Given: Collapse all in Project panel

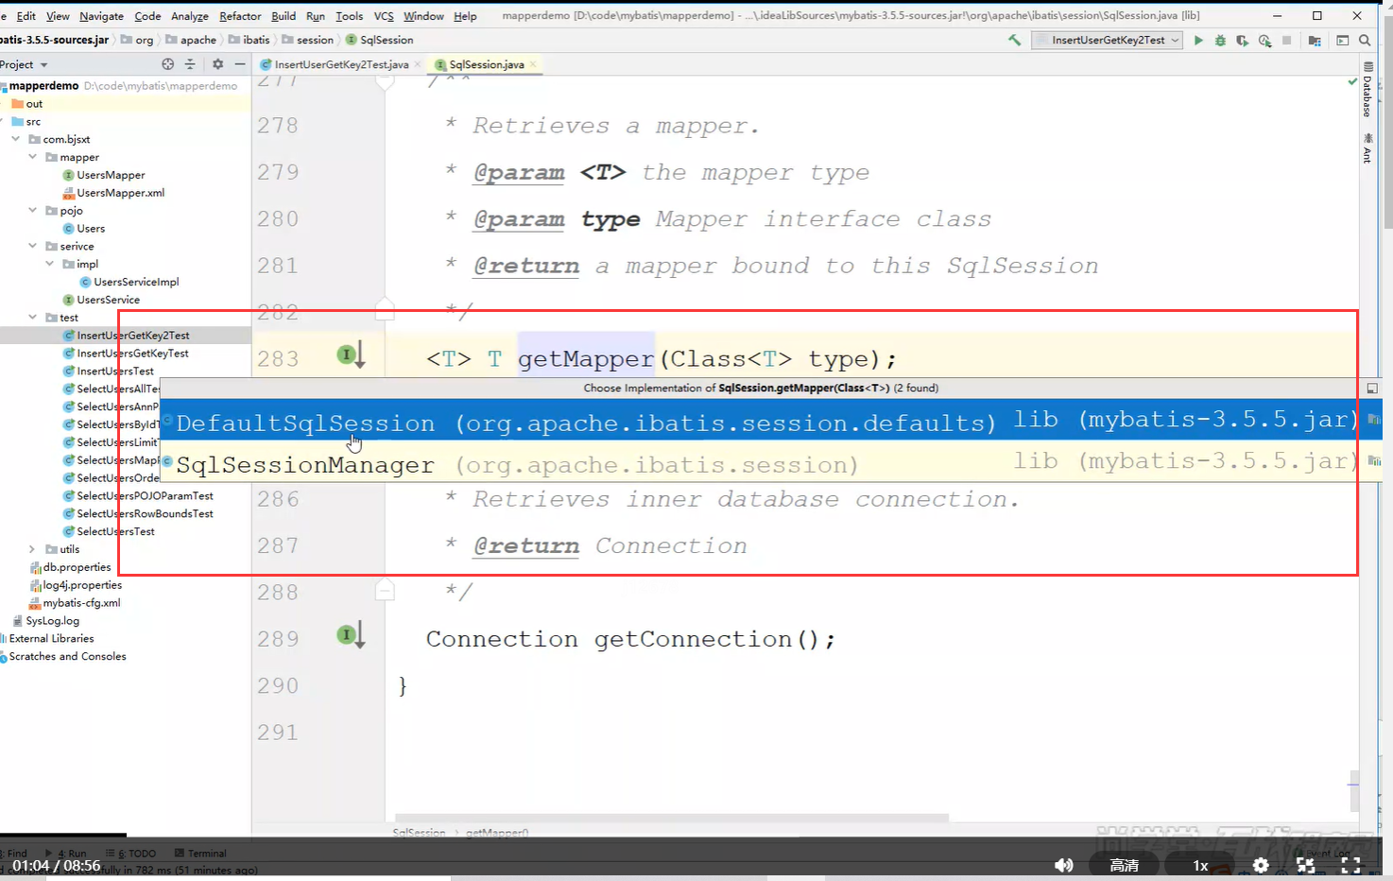Looking at the screenshot, I should (x=190, y=64).
